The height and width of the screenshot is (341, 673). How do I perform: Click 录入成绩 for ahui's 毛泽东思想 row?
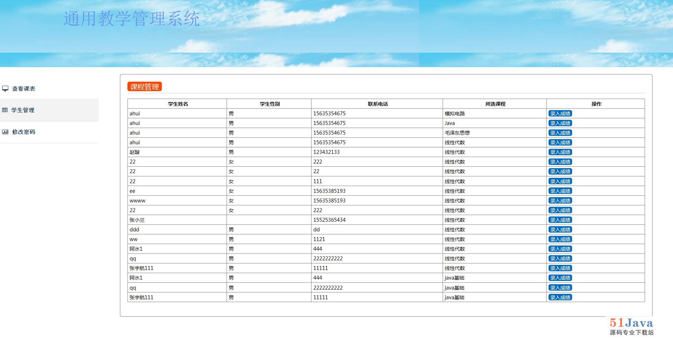coord(560,133)
